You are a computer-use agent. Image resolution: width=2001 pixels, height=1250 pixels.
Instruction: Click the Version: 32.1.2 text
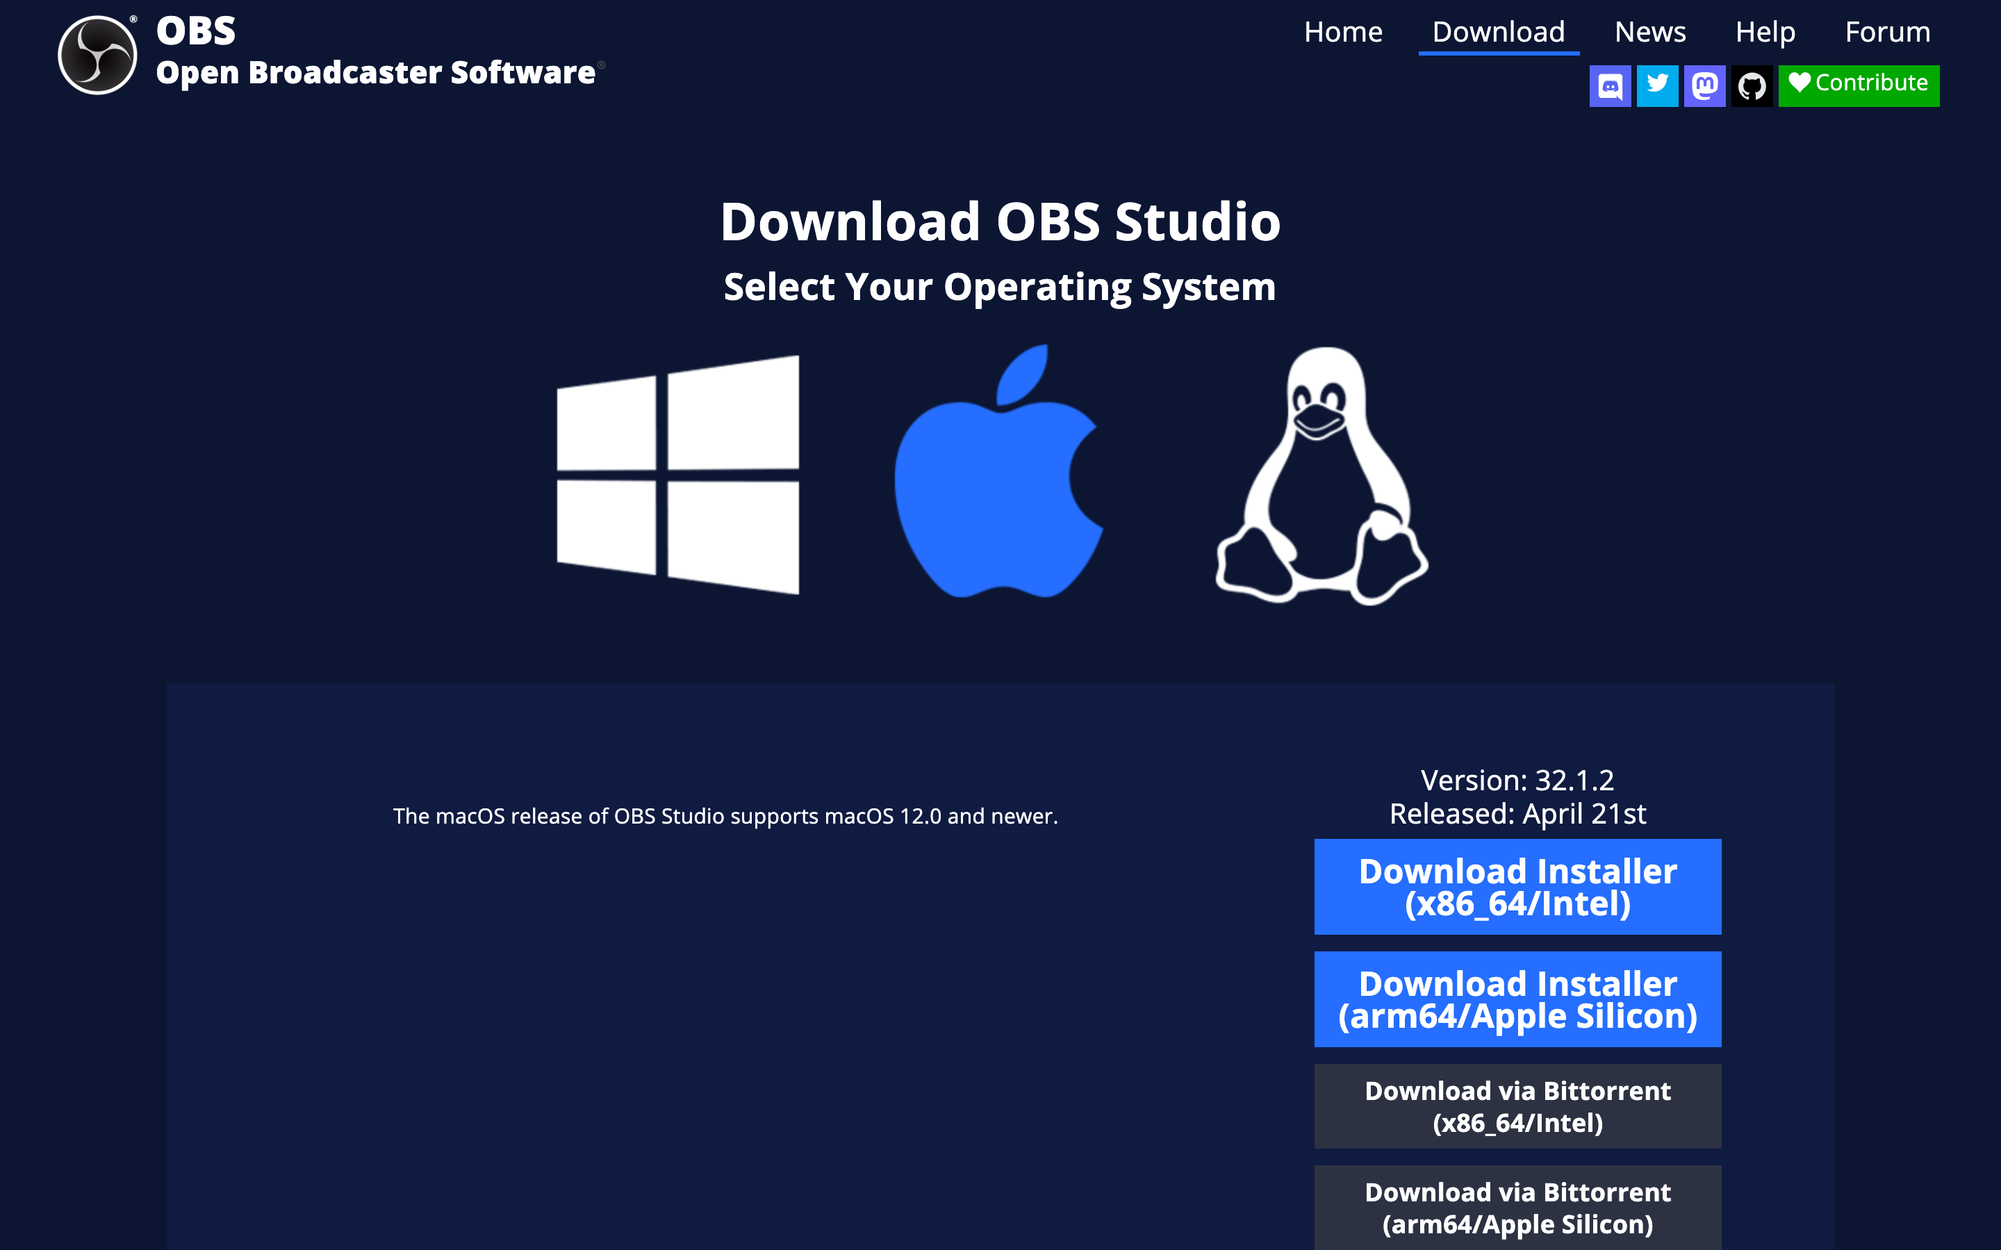(x=1517, y=780)
